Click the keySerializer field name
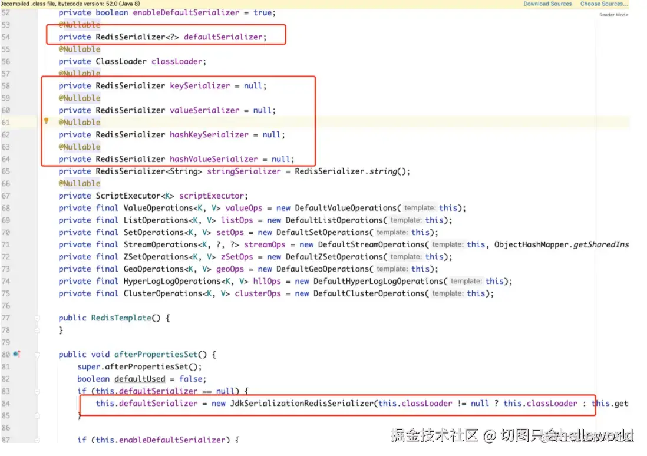The width and height of the screenshot is (647, 456). (200, 86)
